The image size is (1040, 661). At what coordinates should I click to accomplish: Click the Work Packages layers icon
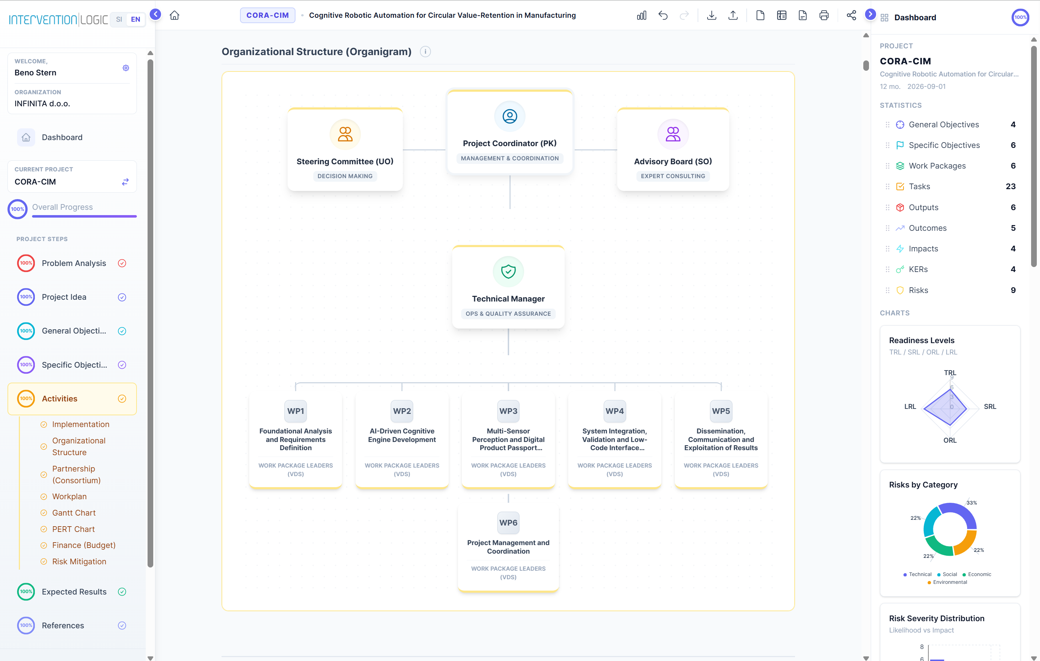pos(900,166)
